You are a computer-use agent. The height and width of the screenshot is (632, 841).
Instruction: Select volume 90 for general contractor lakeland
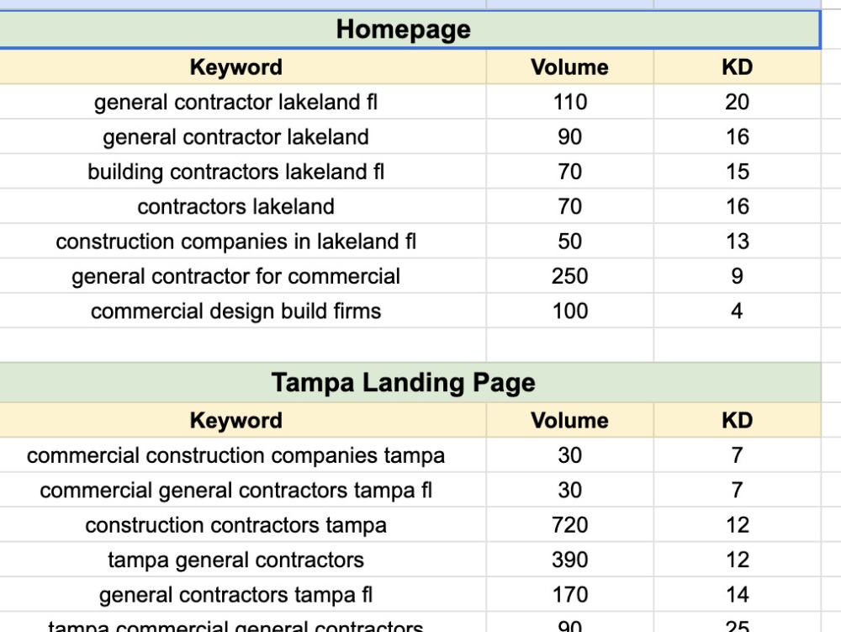[569, 137]
